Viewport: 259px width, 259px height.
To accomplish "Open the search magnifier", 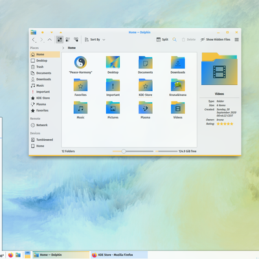I will coord(174,39).
